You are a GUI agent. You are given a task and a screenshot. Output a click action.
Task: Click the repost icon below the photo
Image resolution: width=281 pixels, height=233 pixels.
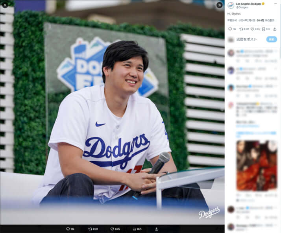pyautogui.click(x=90, y=229)
